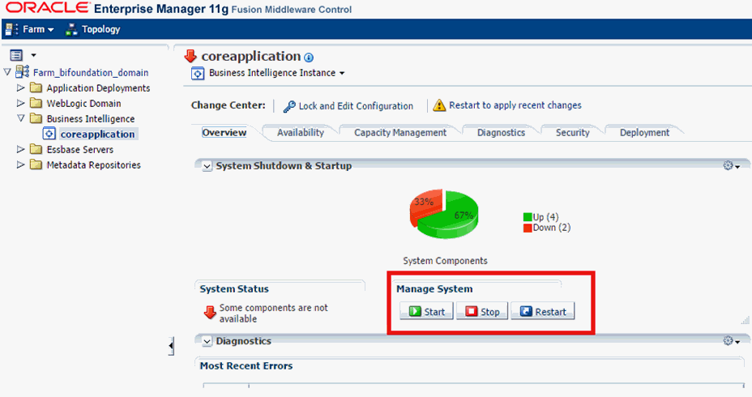This screenshot has height=397, width=752.
Task: Click Lock and Edit Configuration
Action: [x=356, y=106]
